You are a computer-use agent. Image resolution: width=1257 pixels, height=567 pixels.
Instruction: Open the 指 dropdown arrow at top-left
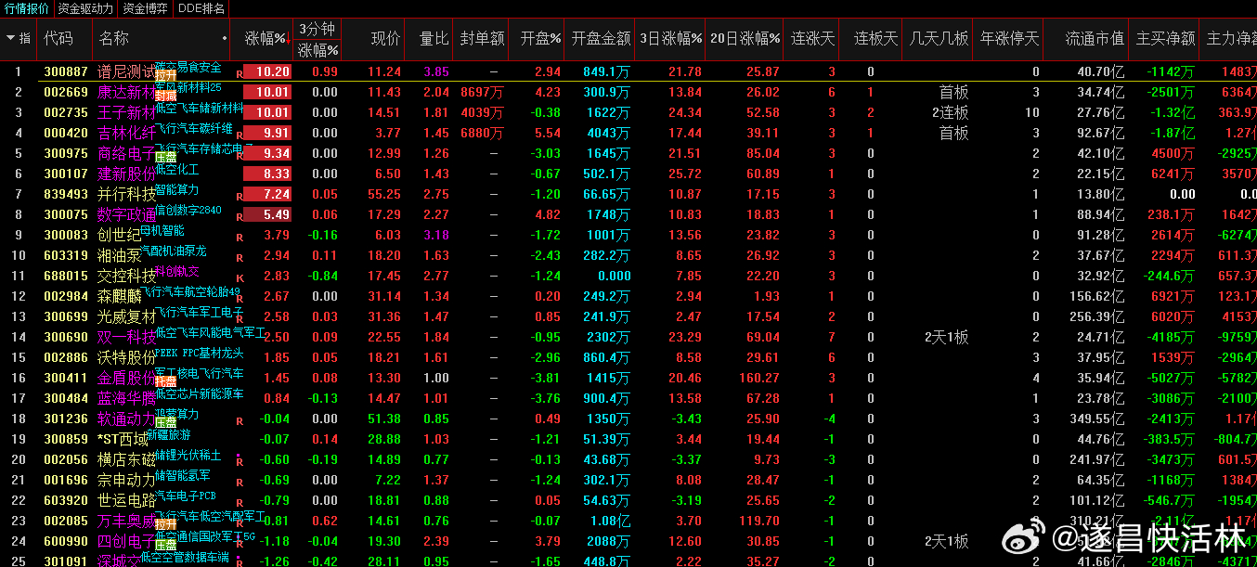coord(10,38)
